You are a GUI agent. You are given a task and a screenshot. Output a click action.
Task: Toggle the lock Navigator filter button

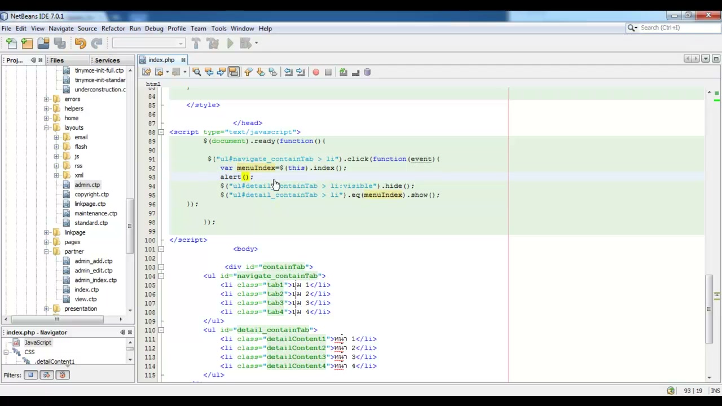point(62,375)
